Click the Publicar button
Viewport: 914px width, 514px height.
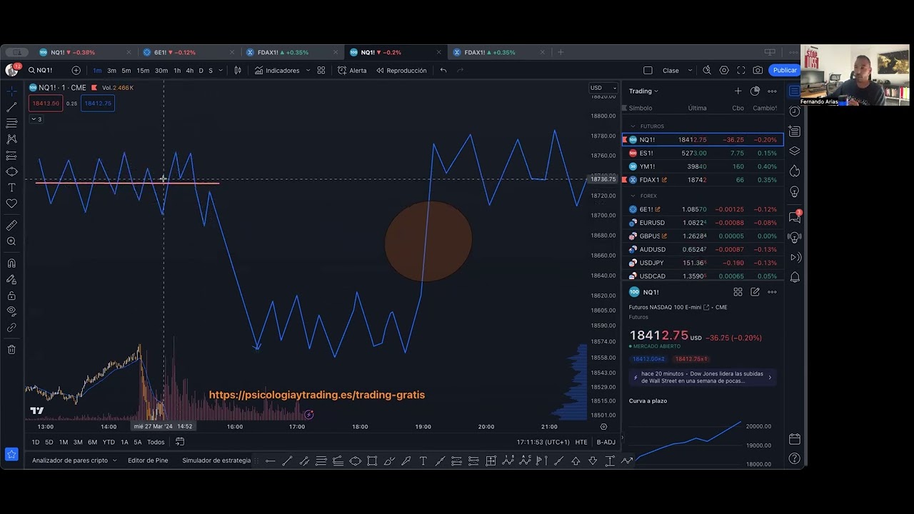(x=785, y=71)
